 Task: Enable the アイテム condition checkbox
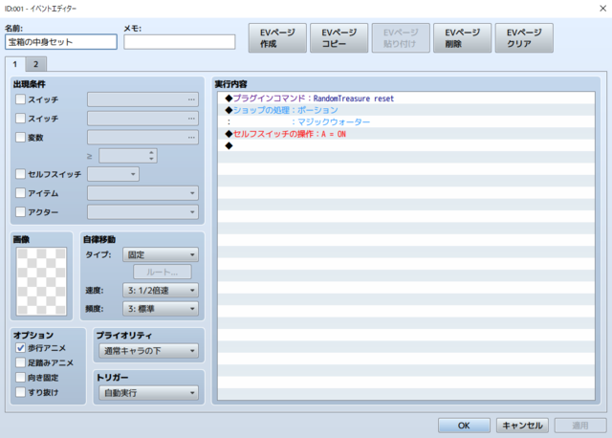[x=20, y=193]
